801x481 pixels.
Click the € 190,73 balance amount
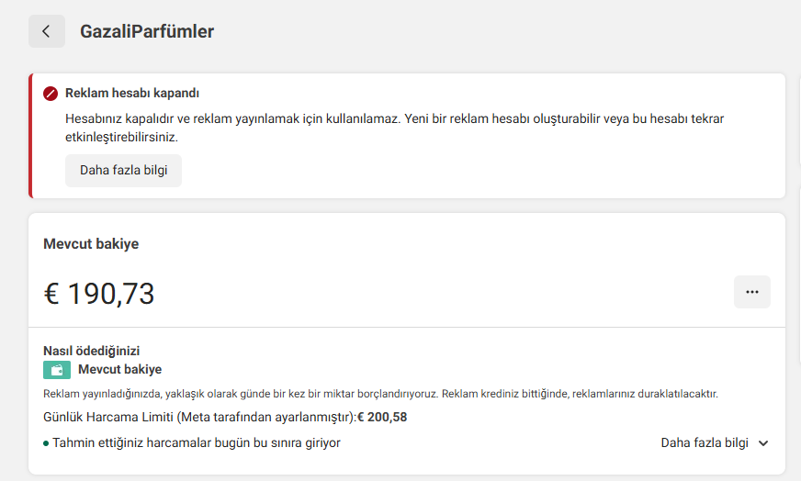click(x=99, y=294)
